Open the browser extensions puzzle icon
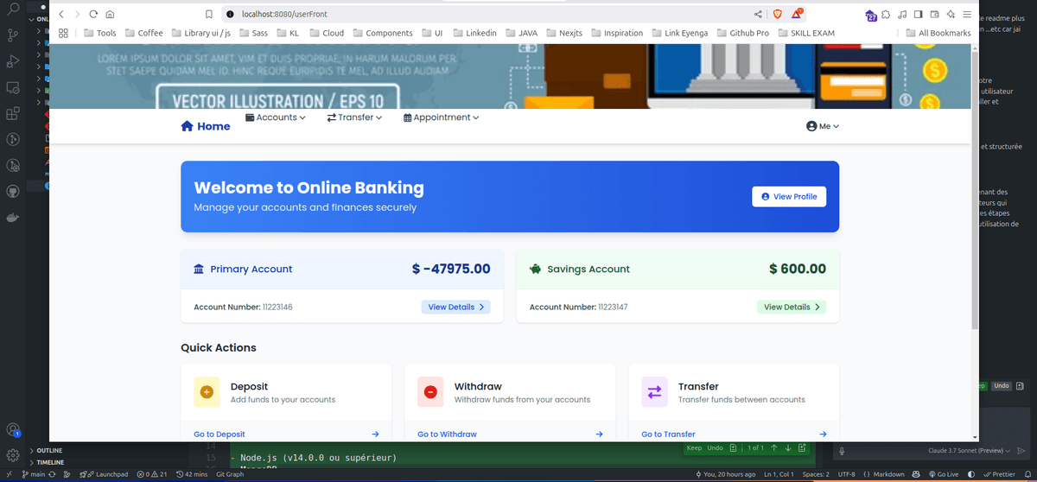This screenshot has height=482, width=1037. [887, 14]
